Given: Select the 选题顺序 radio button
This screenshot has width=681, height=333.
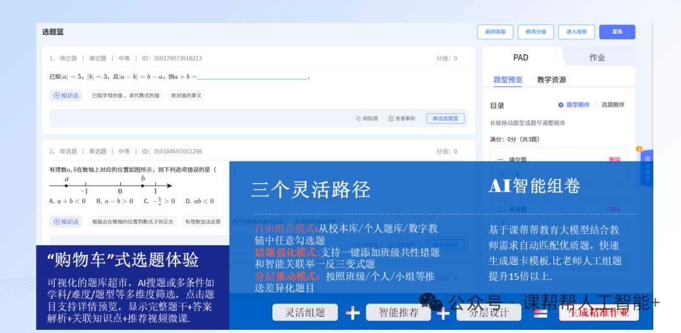Looking at the screenshot, I should coord(597,105).
